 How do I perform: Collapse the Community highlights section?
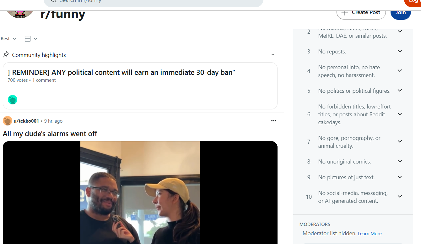(x=273, y=55)
